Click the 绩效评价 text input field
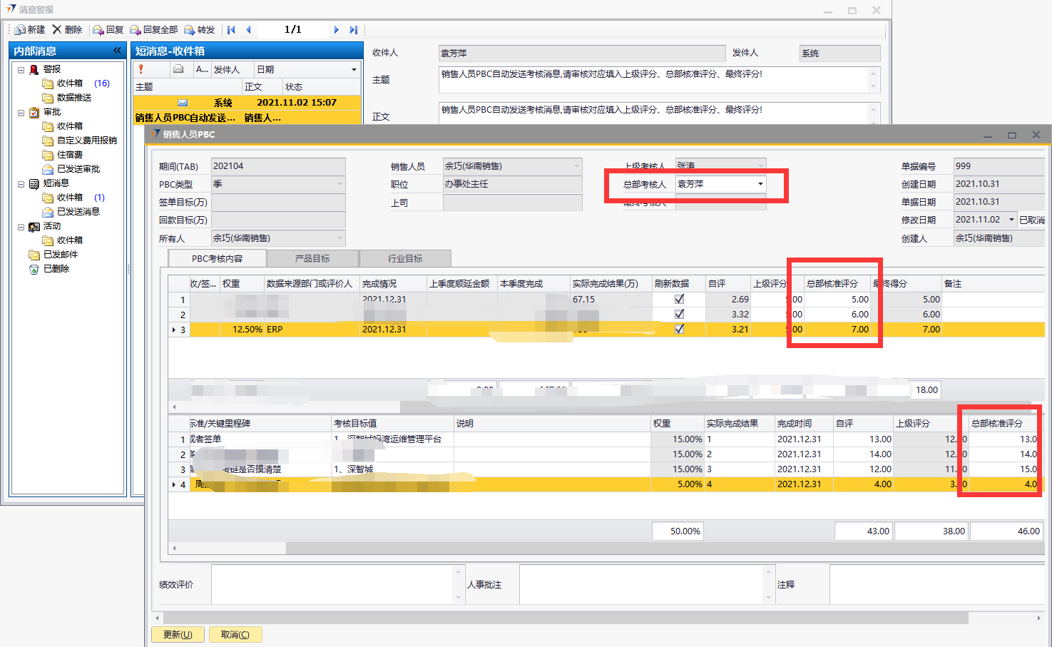This screenshot has height=647, width=1052. (332, 584)
